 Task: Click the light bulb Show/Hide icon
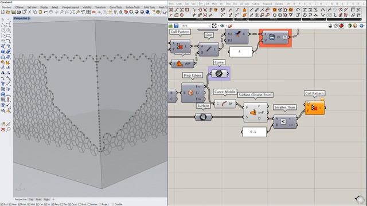115,12
